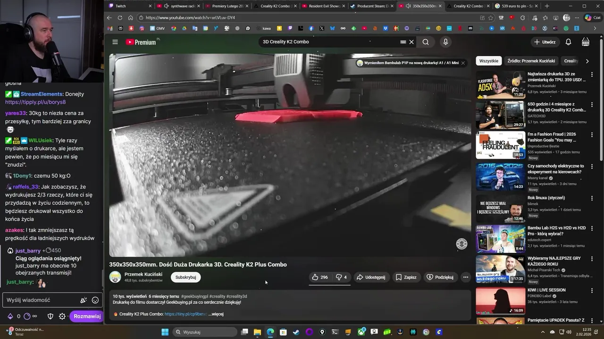Open the YouTube account avatar menu
604x339 pixels.
coord(586,42)
